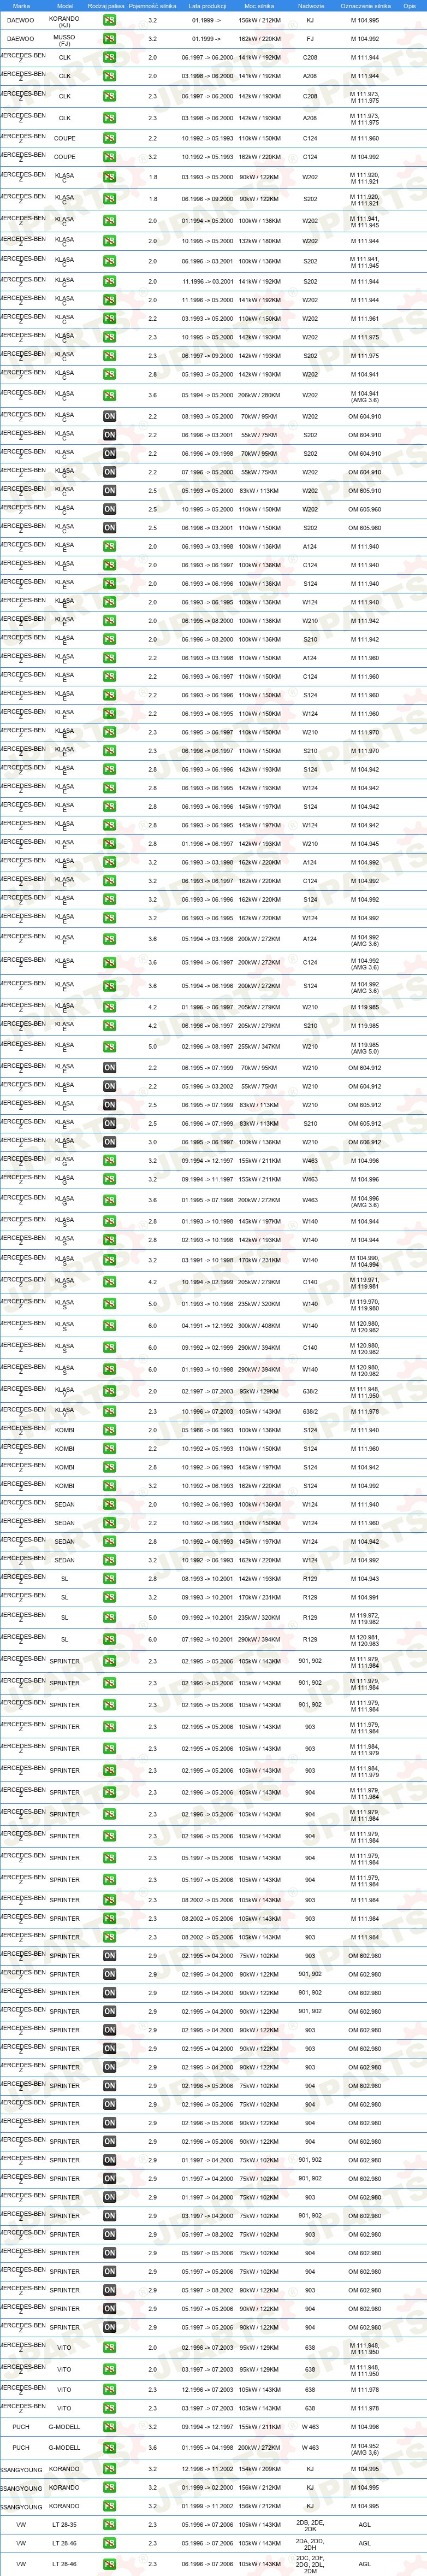Select the 'M 104.941 (AMG 3.6)' engine code

(365, 396)
